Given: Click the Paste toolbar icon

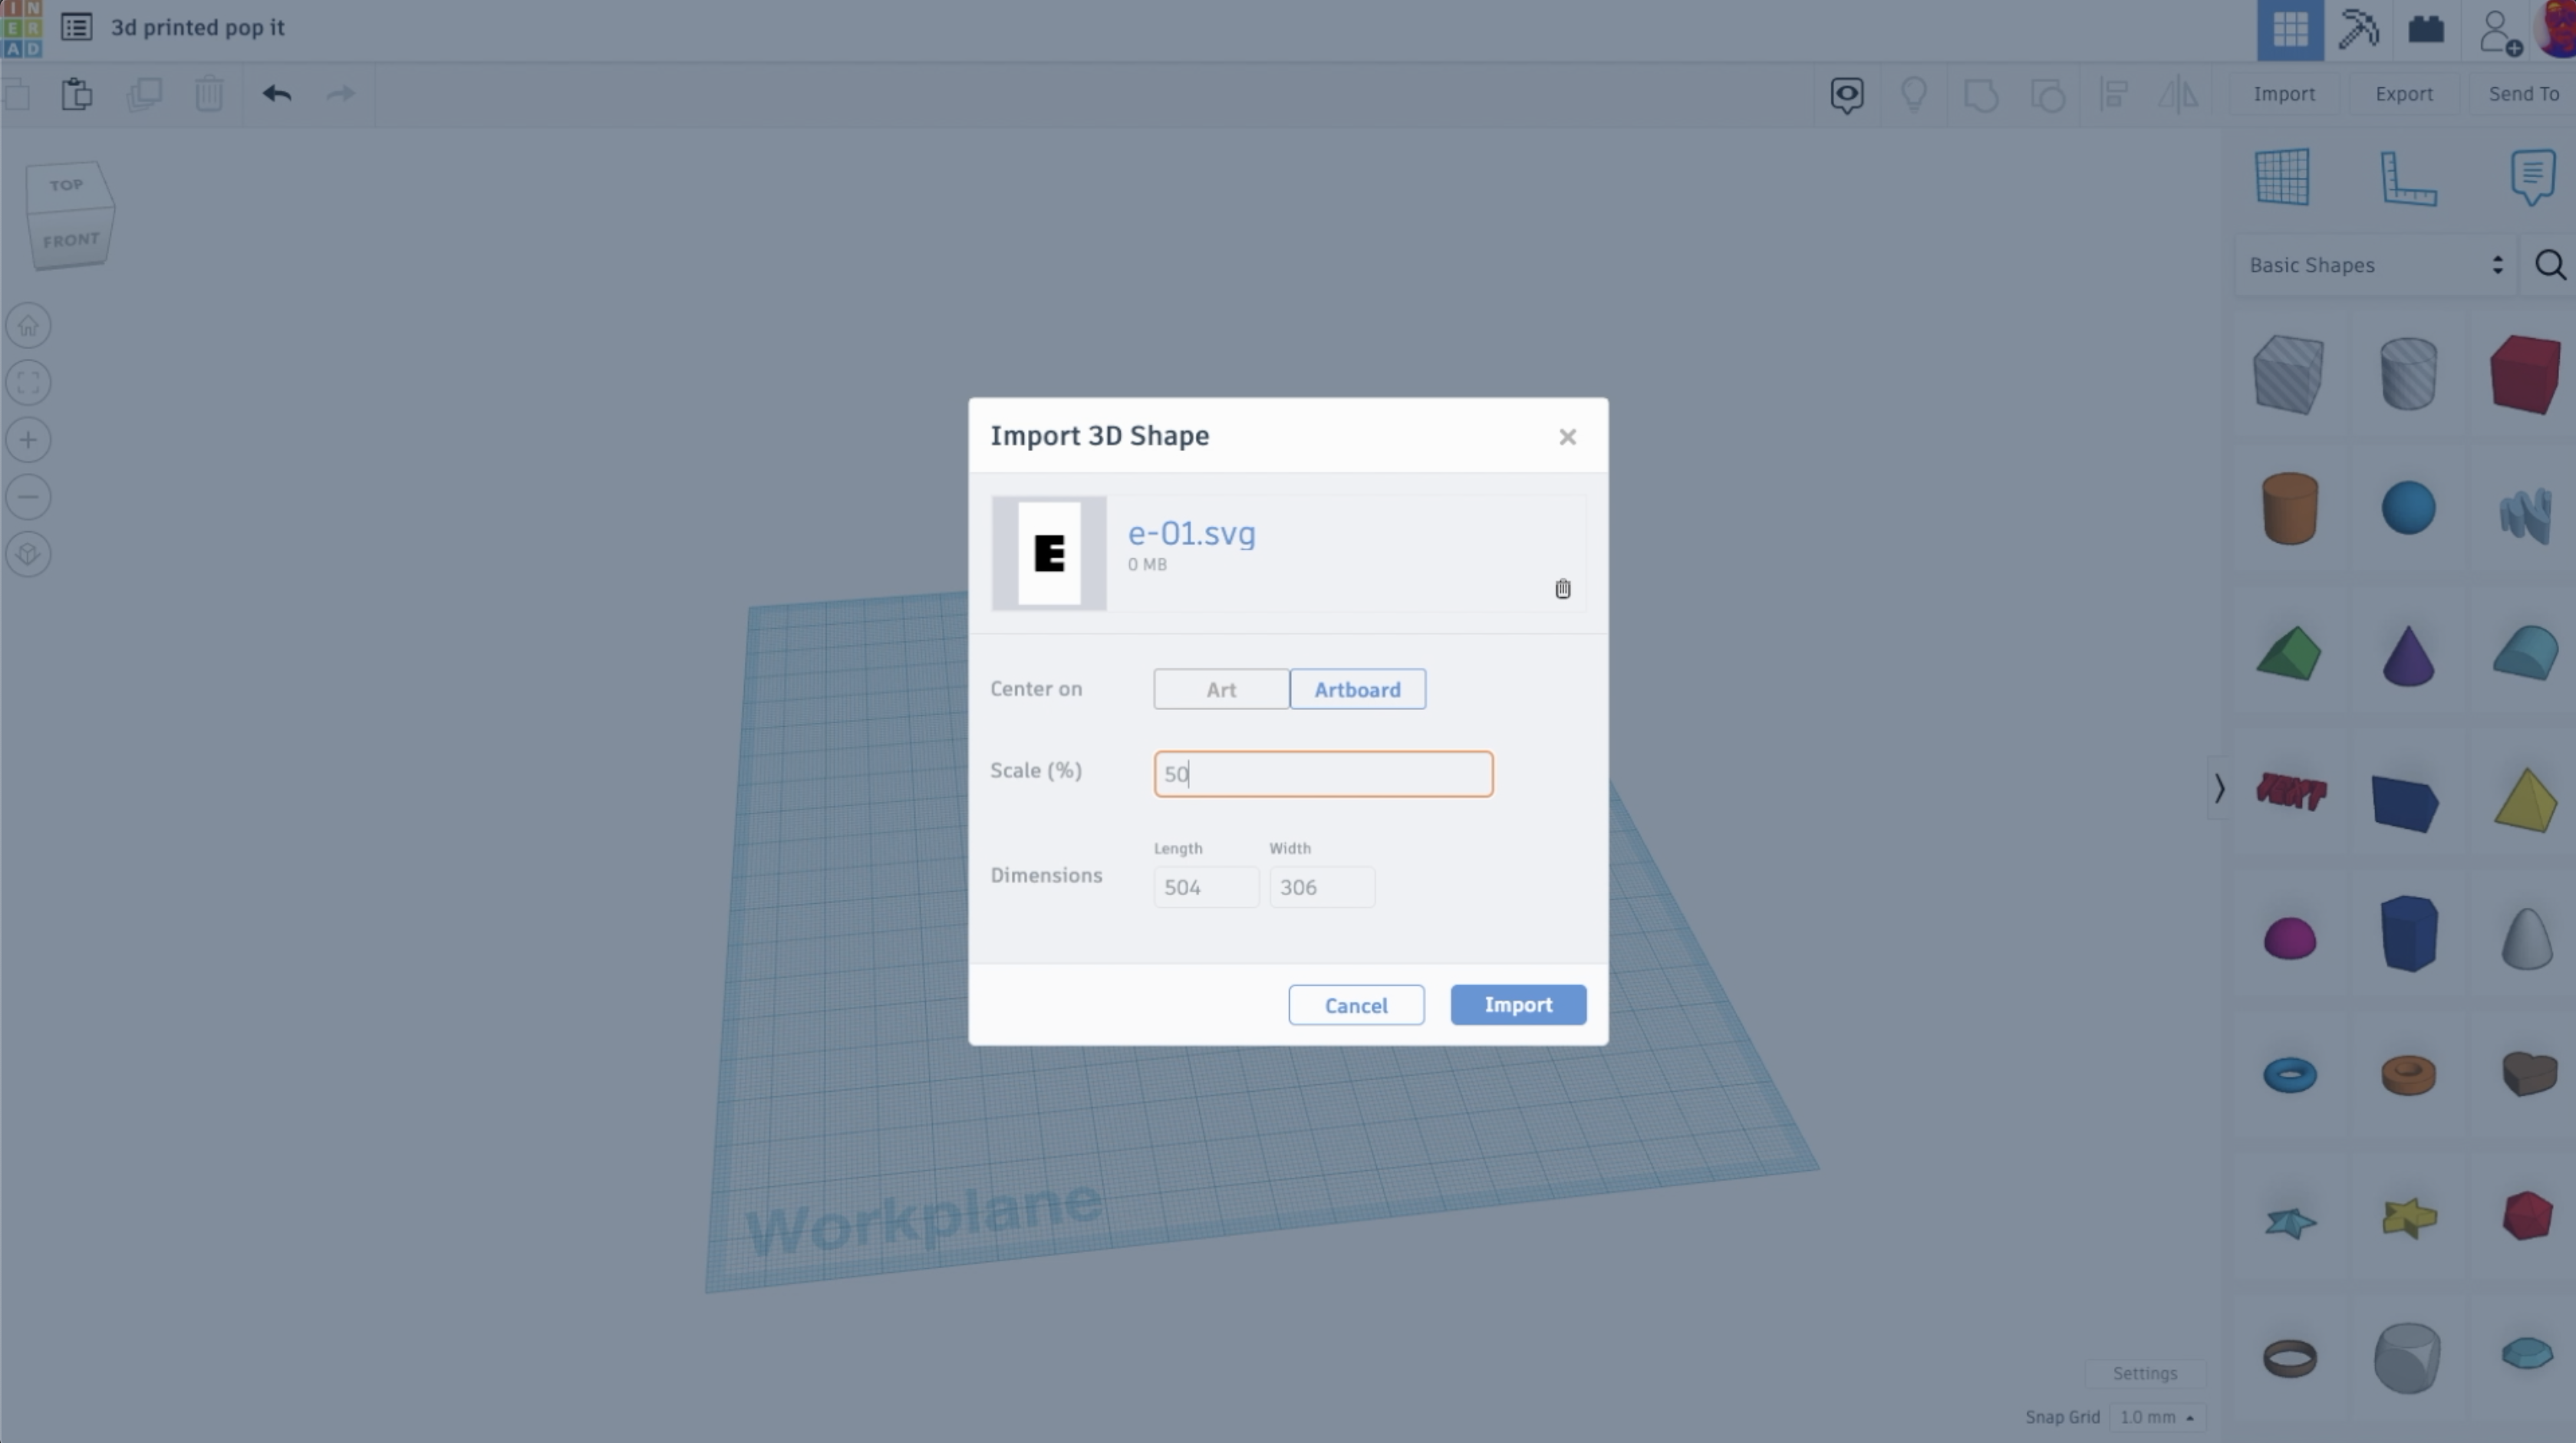Looking at the screenshot, I should point(77,94).
